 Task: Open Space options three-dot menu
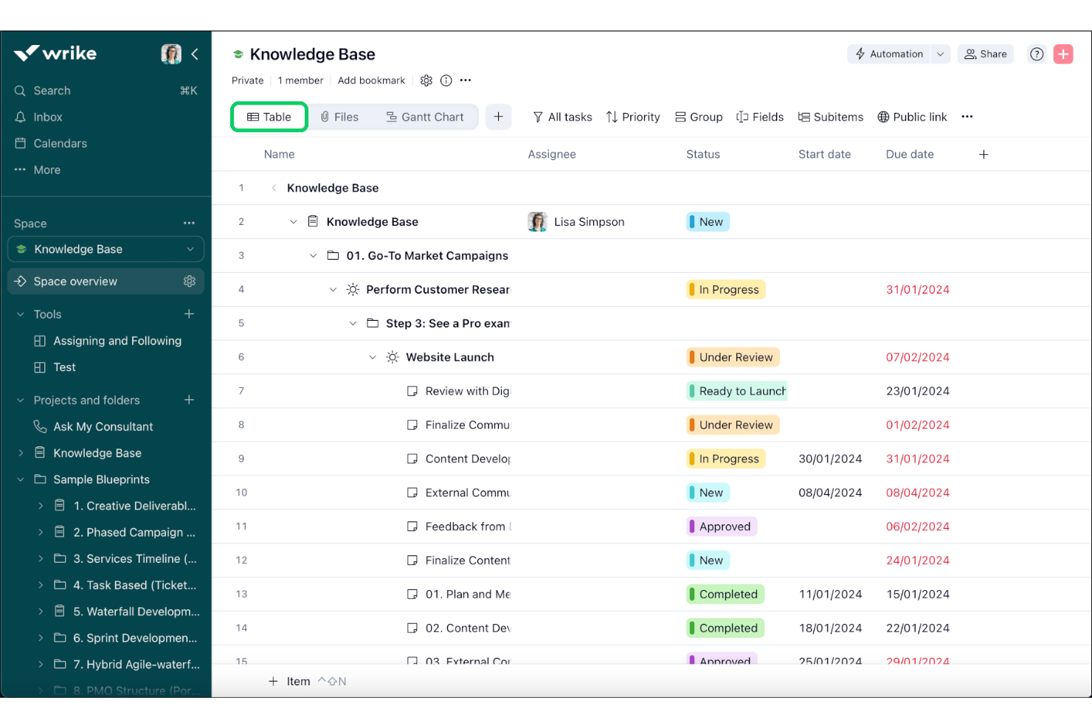coord(189,223)
